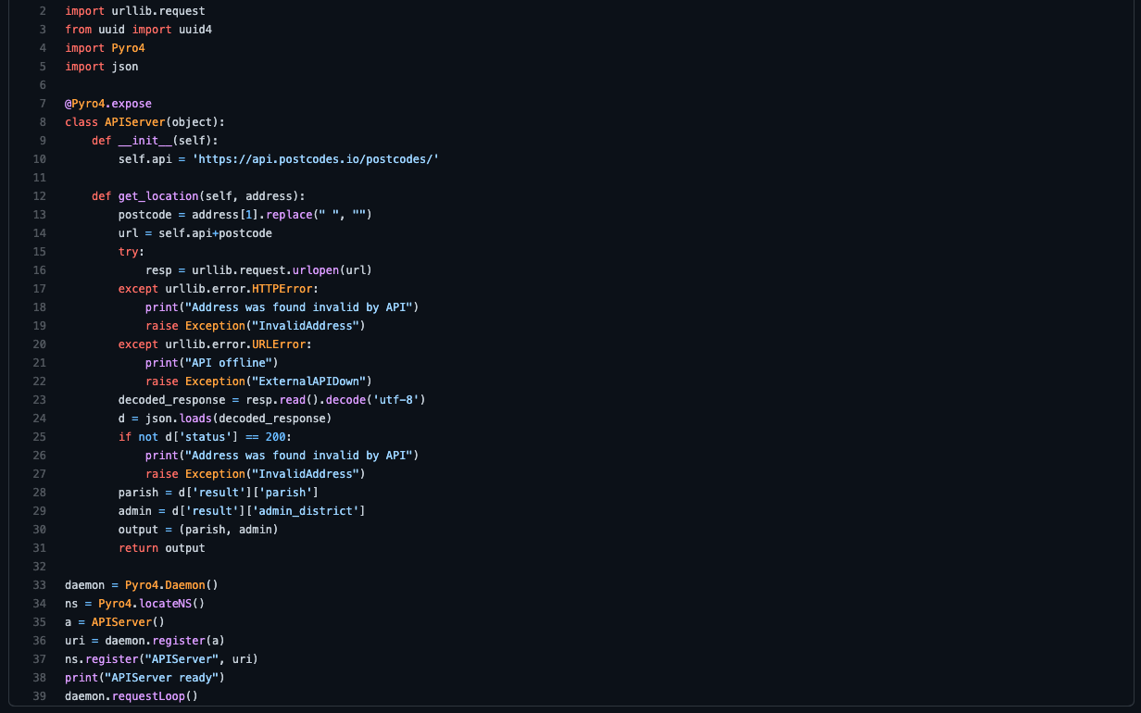Click 'class APIServer(object):' line
Viewport: 1141px width, 713px height.
[145, 122]
